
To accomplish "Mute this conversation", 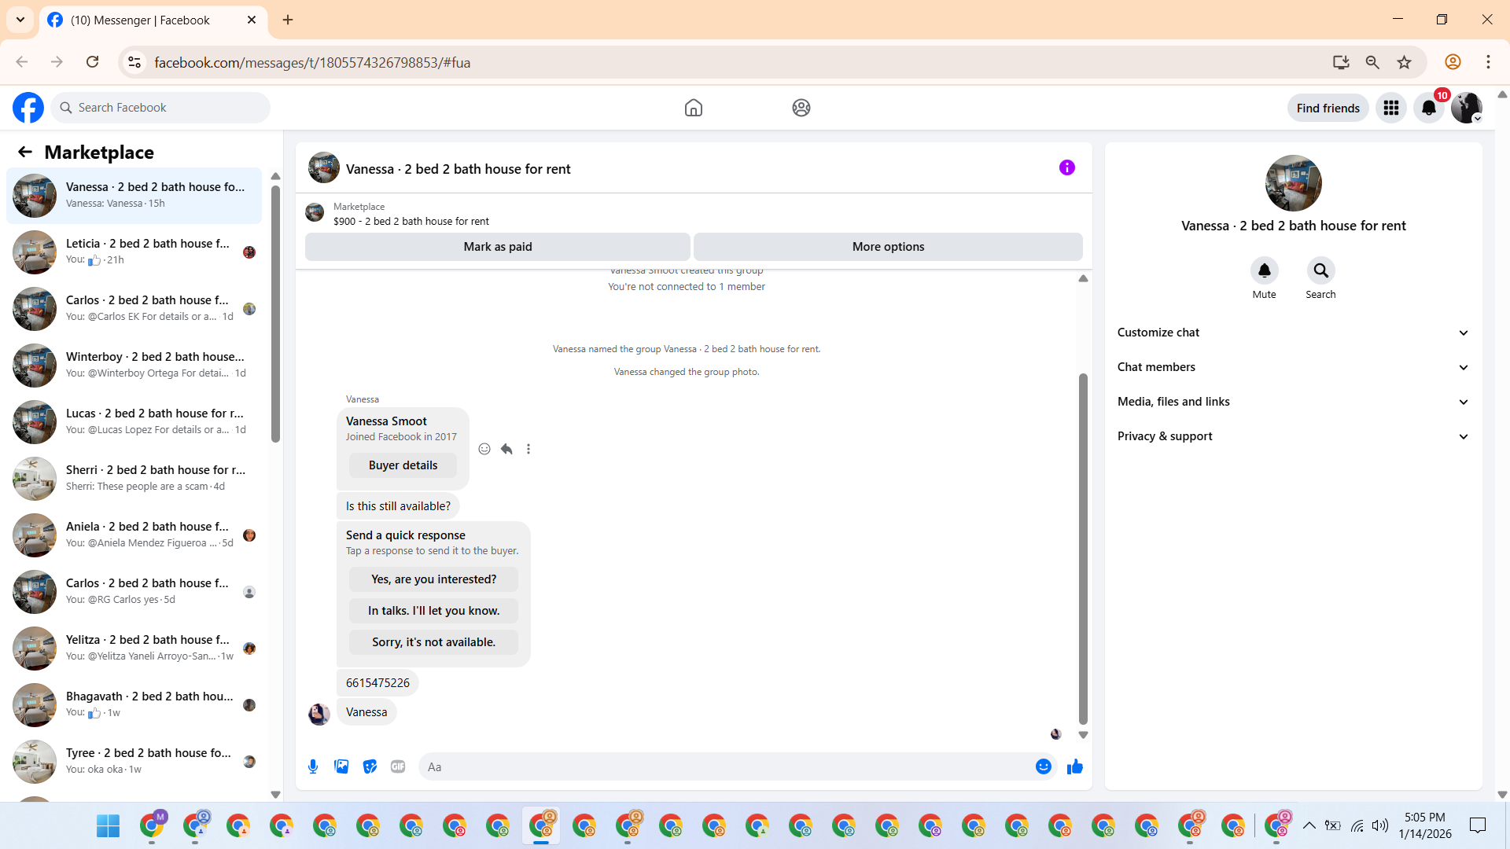I will (x=1264, y=271).
